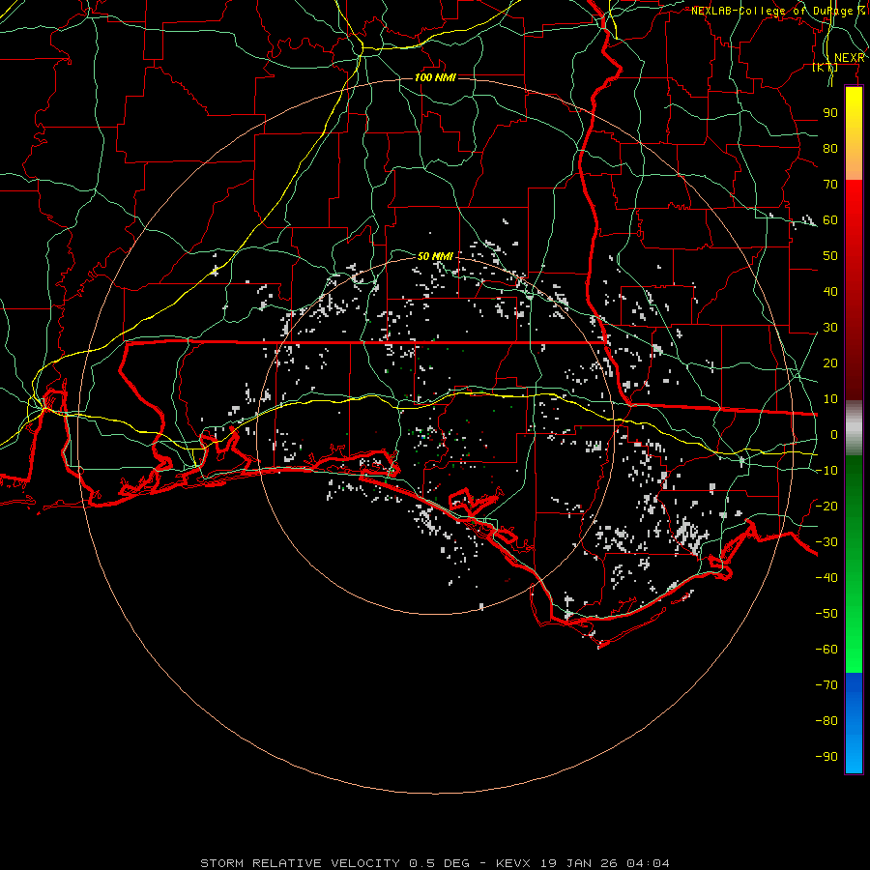This screenshot has height=870, width=870.
Task: Select the -20 scale label
Action: (x=826, y=507)
